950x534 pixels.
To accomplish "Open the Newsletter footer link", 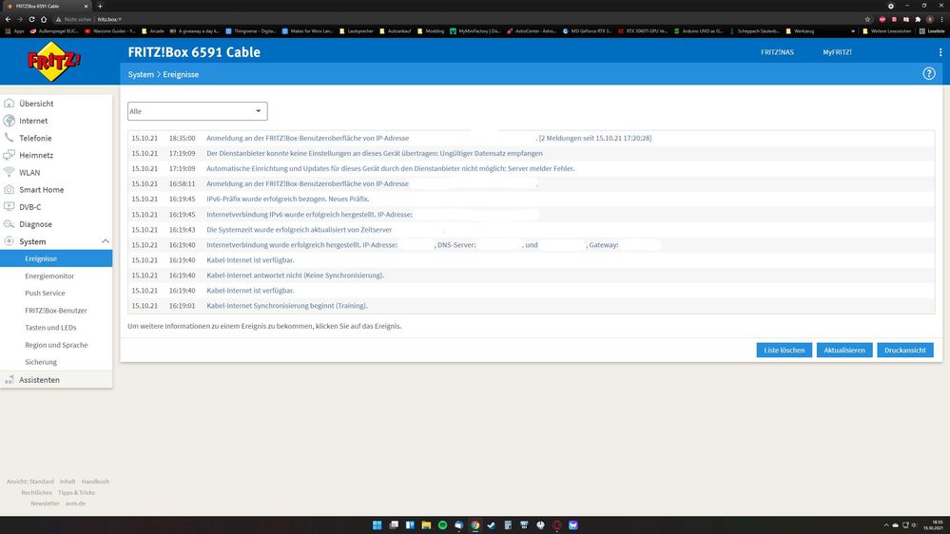I will pyautogui.click(x=45, y=504).
